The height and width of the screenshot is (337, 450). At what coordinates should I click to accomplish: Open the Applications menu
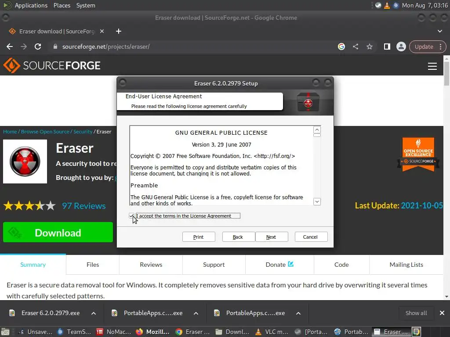pos(31,5)
